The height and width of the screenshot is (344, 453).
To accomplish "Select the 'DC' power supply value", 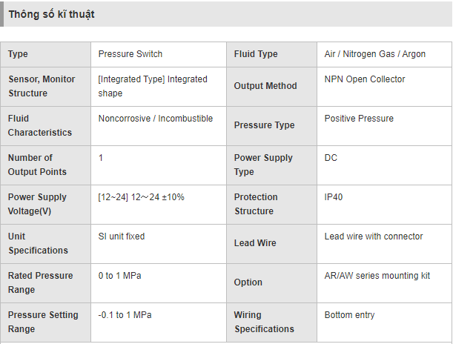I will tap(331, 158).
